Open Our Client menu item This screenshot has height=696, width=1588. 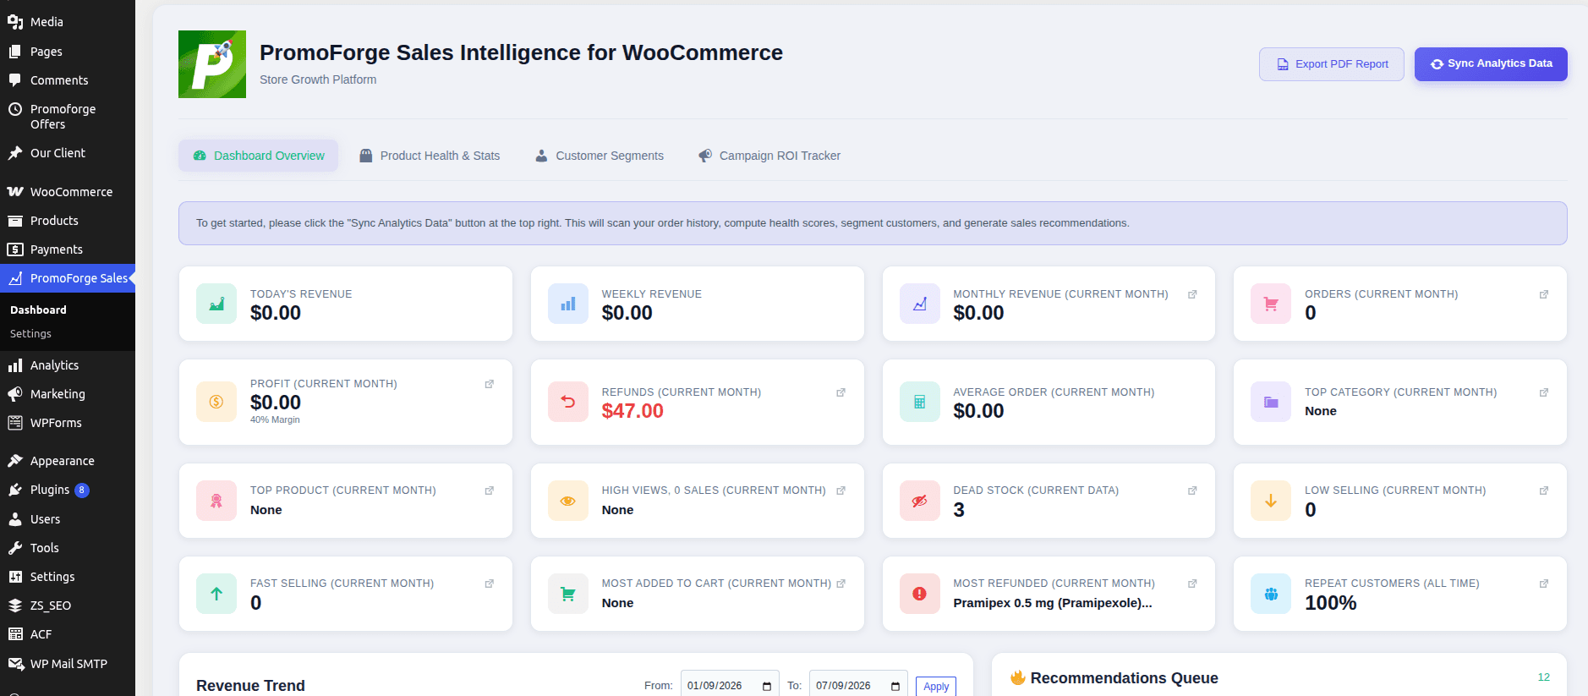[68, 153]
